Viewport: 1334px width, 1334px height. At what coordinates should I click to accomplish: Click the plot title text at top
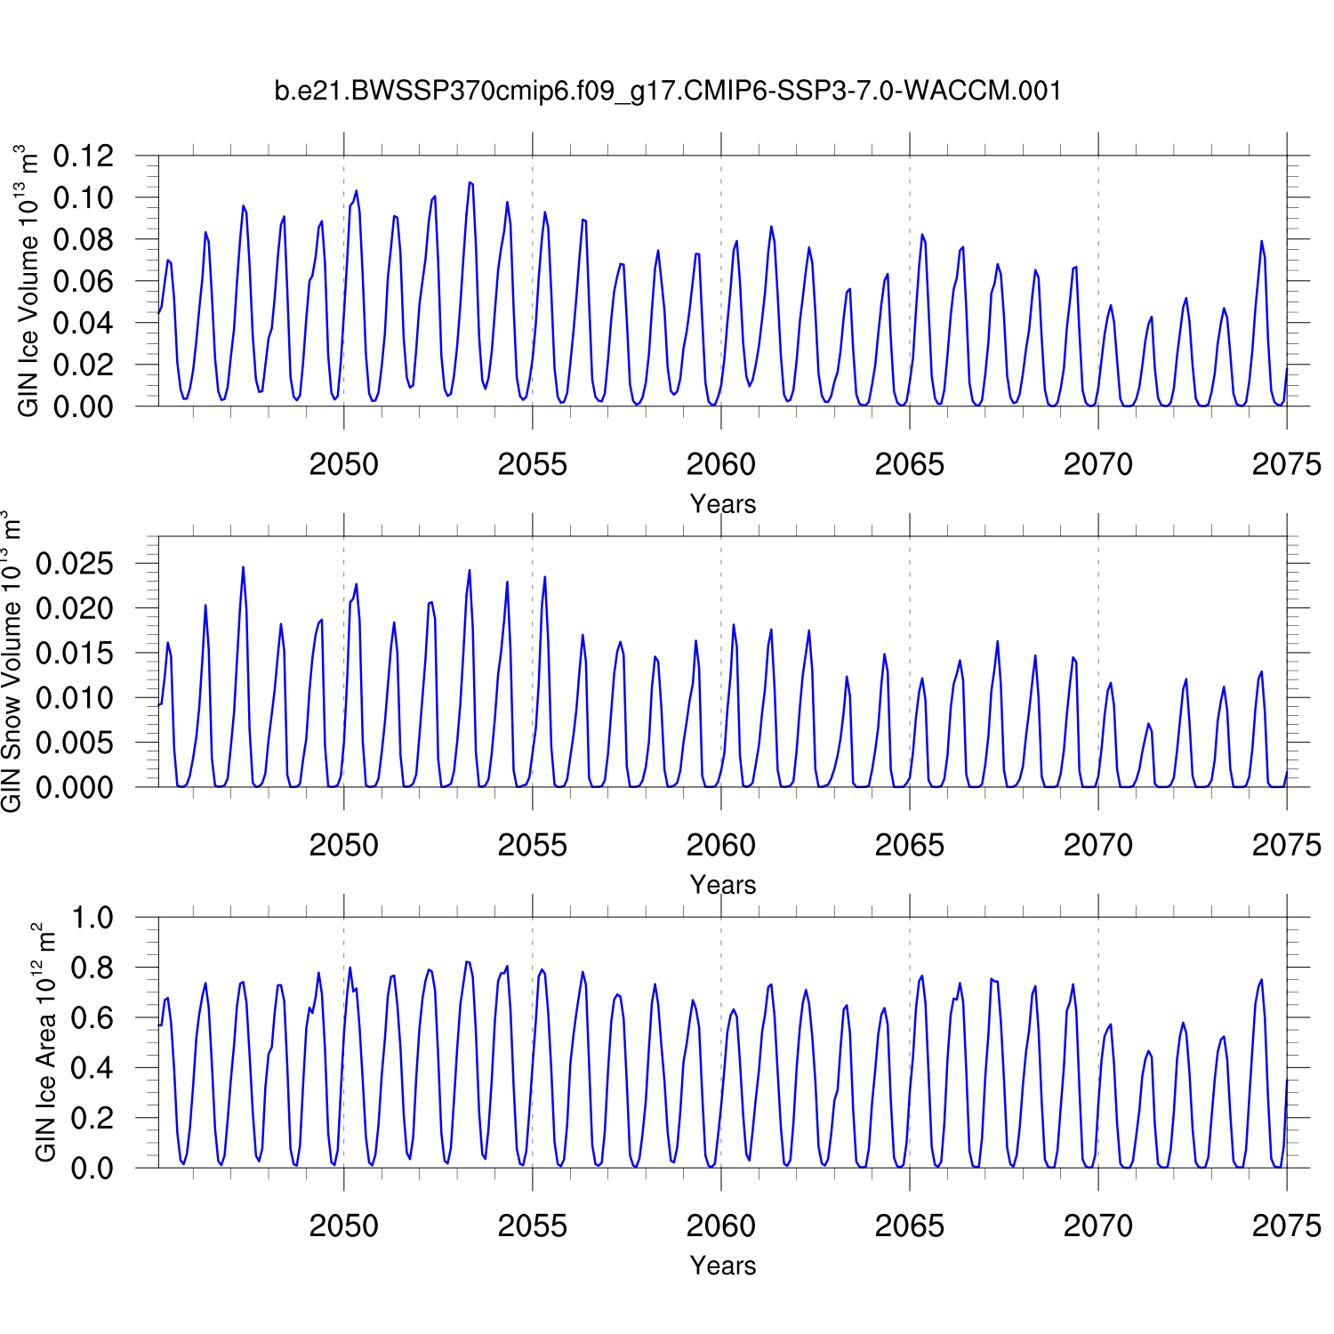pos(667,91)
